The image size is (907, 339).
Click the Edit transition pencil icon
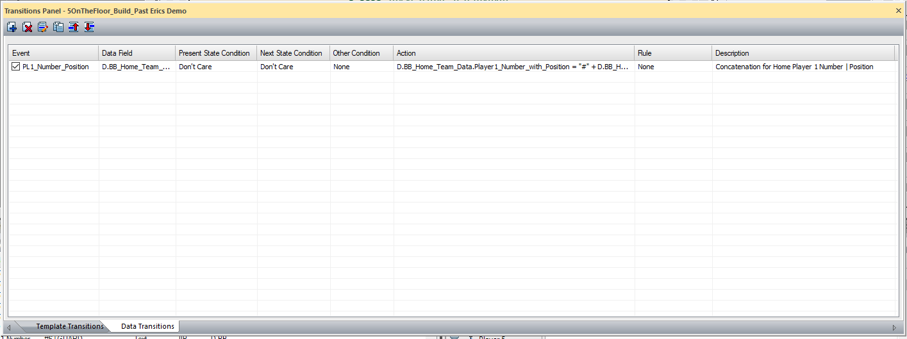point(43,27)
